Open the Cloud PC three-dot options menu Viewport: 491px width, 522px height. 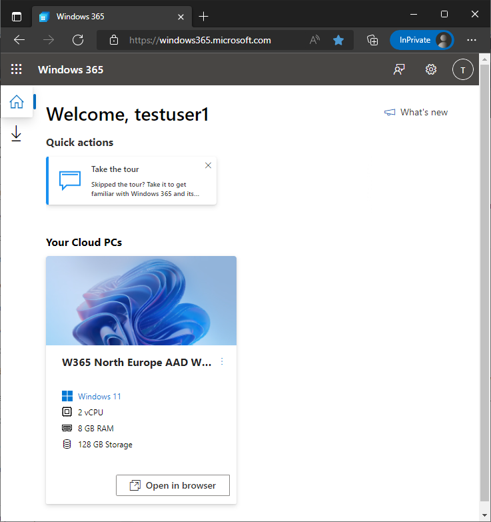pos(222,362)
